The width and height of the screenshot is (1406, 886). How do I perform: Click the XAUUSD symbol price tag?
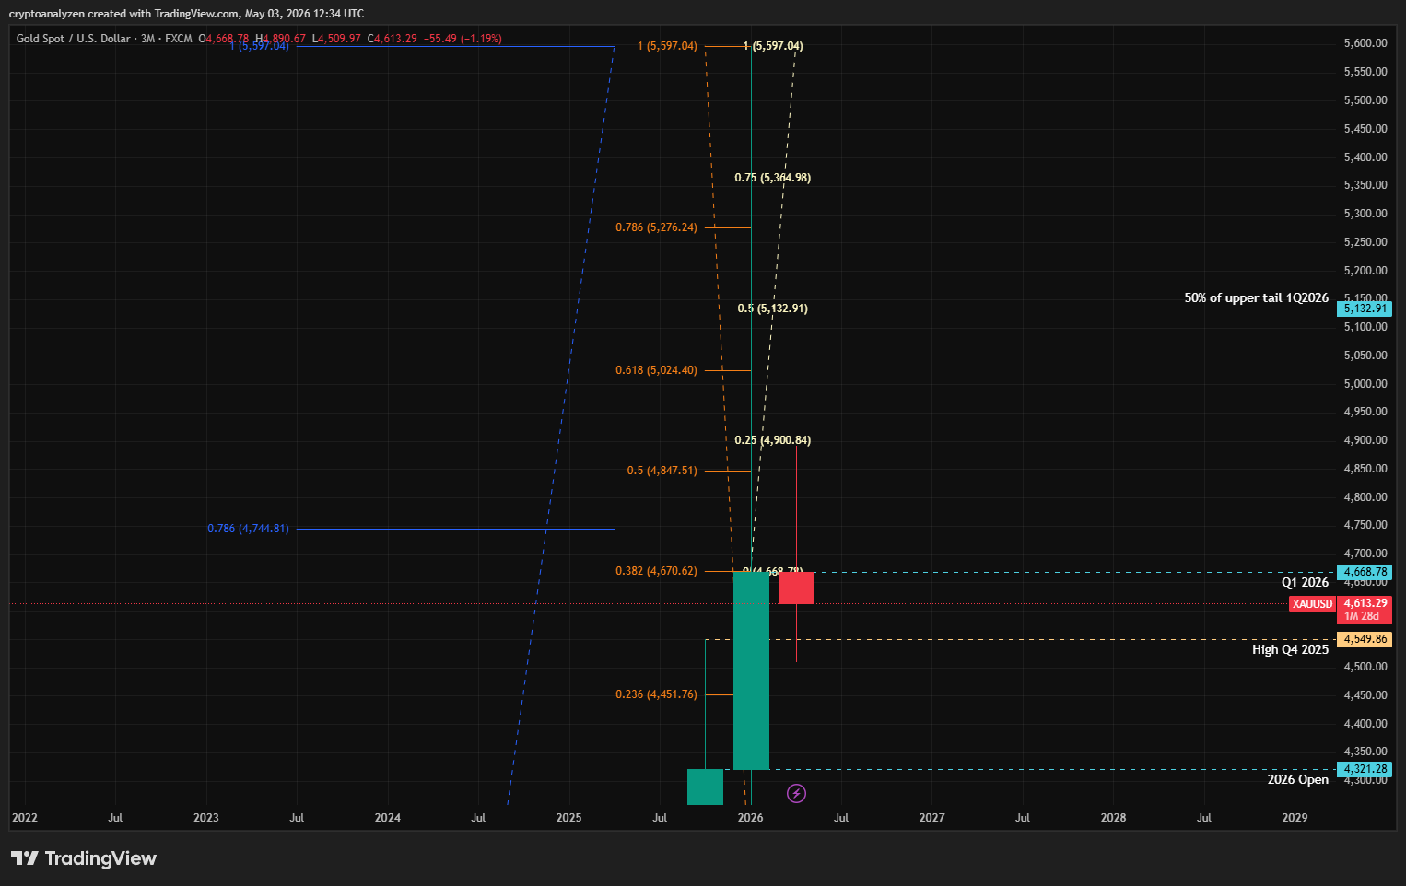pyautogui.click(x=1312, y=604)
